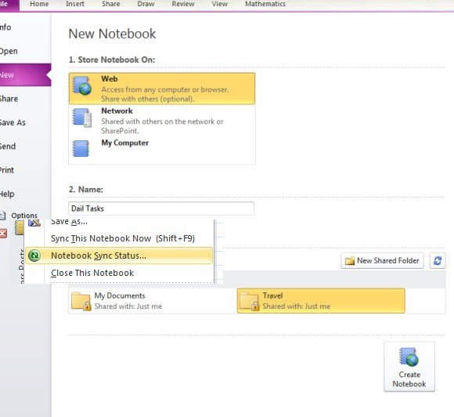This screenshot has width=454, height=417.
Task: Select Open in backstage sidebar
Action: (x=26, y=51)
